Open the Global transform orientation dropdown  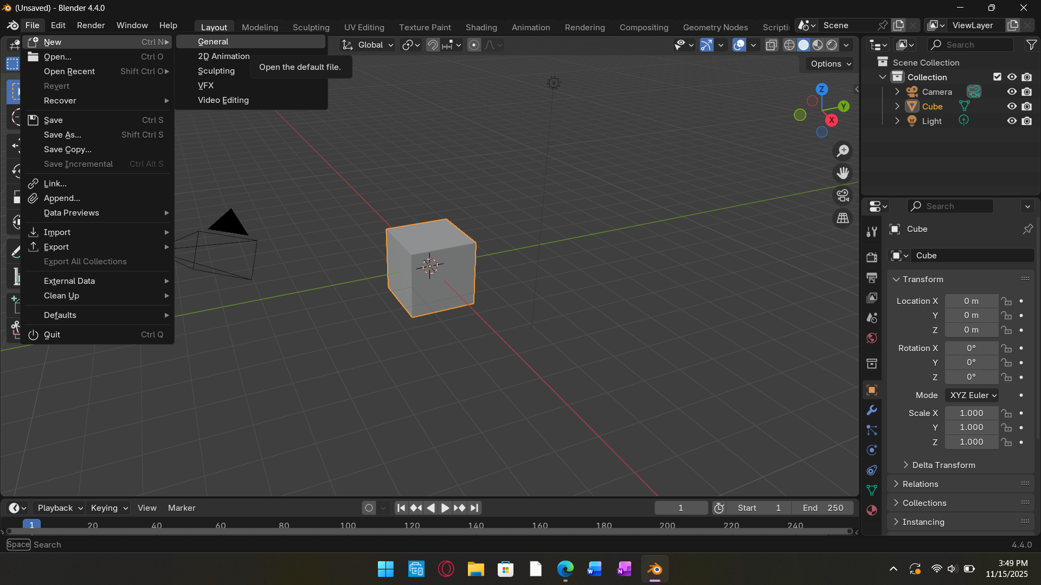click(x=368, y=45)
